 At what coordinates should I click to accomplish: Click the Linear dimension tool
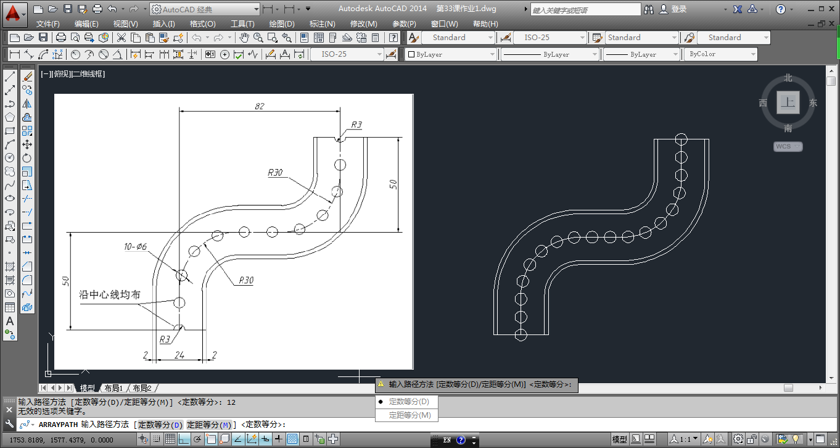click(15, 54)
